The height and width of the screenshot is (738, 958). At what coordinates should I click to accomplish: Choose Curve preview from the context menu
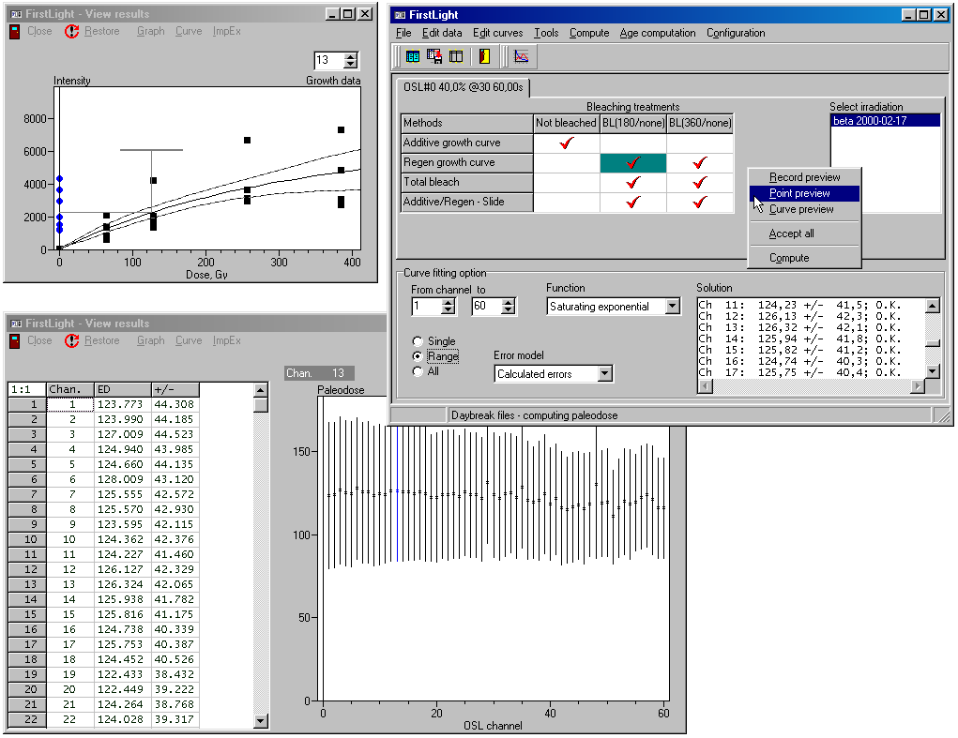coord(805,209)
